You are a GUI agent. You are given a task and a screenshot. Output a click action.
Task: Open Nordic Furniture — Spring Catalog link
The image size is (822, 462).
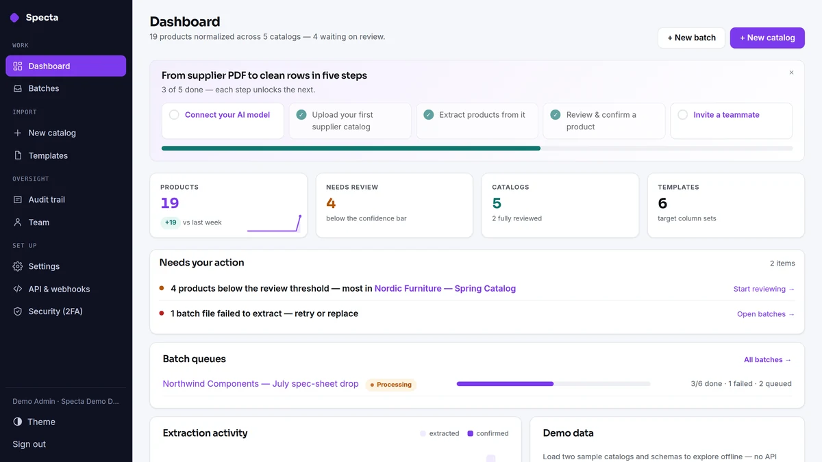click(445, 289)
